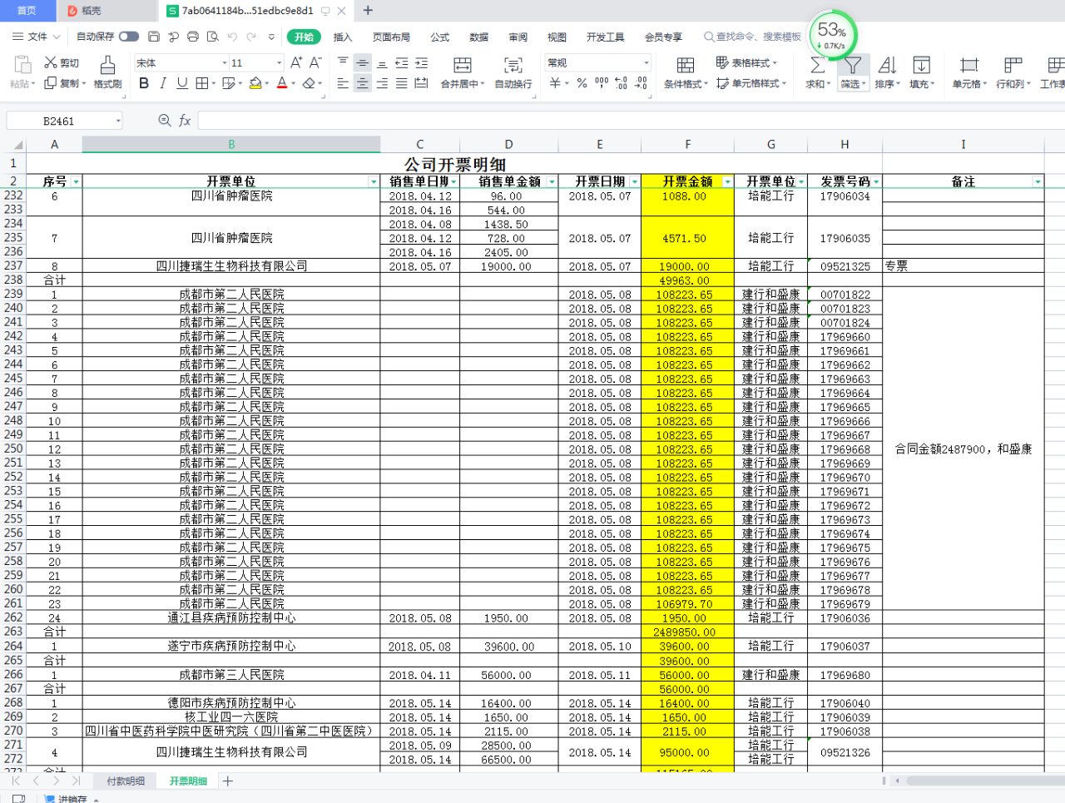Image resolution: width=1065 pixels, height=803 pixels.
Task: Click the thousands separator icon
Action: click(602, 83)
